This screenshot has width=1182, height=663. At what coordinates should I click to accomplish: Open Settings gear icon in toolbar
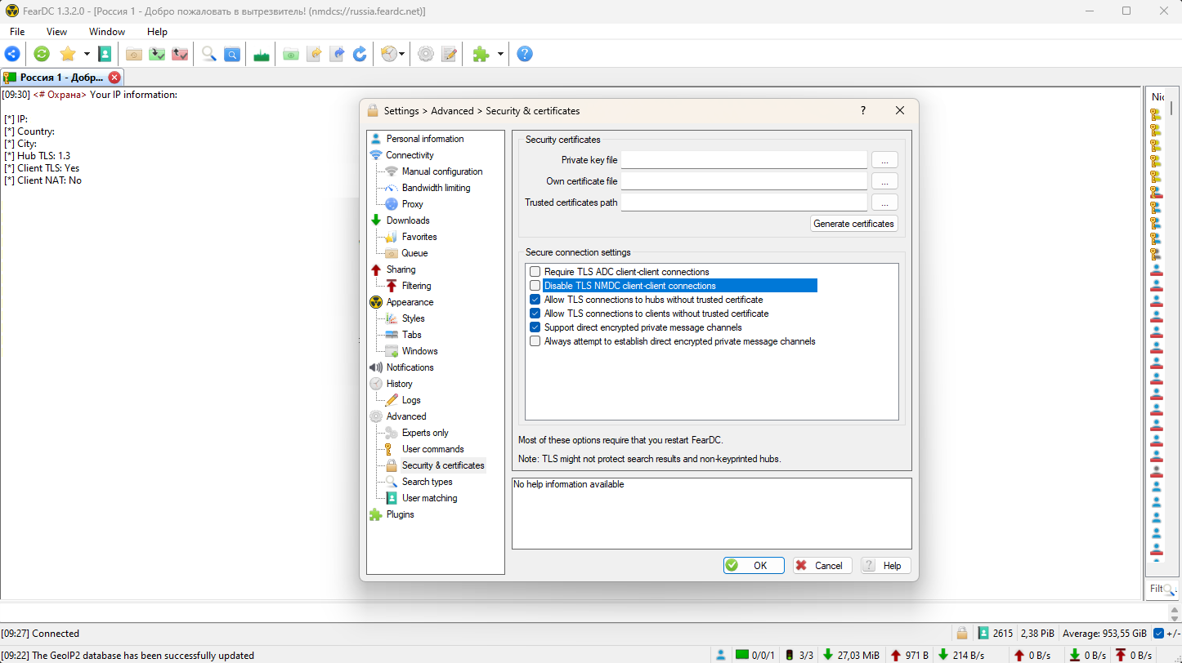426,54
